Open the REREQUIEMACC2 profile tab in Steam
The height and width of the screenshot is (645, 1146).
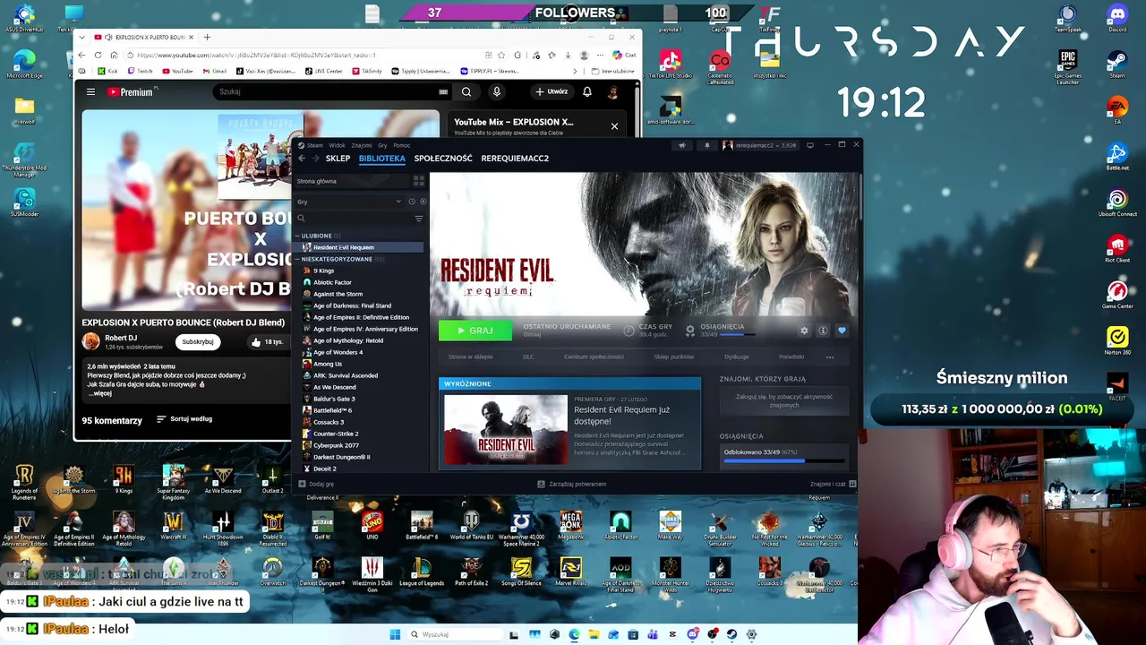pos(515,159)
